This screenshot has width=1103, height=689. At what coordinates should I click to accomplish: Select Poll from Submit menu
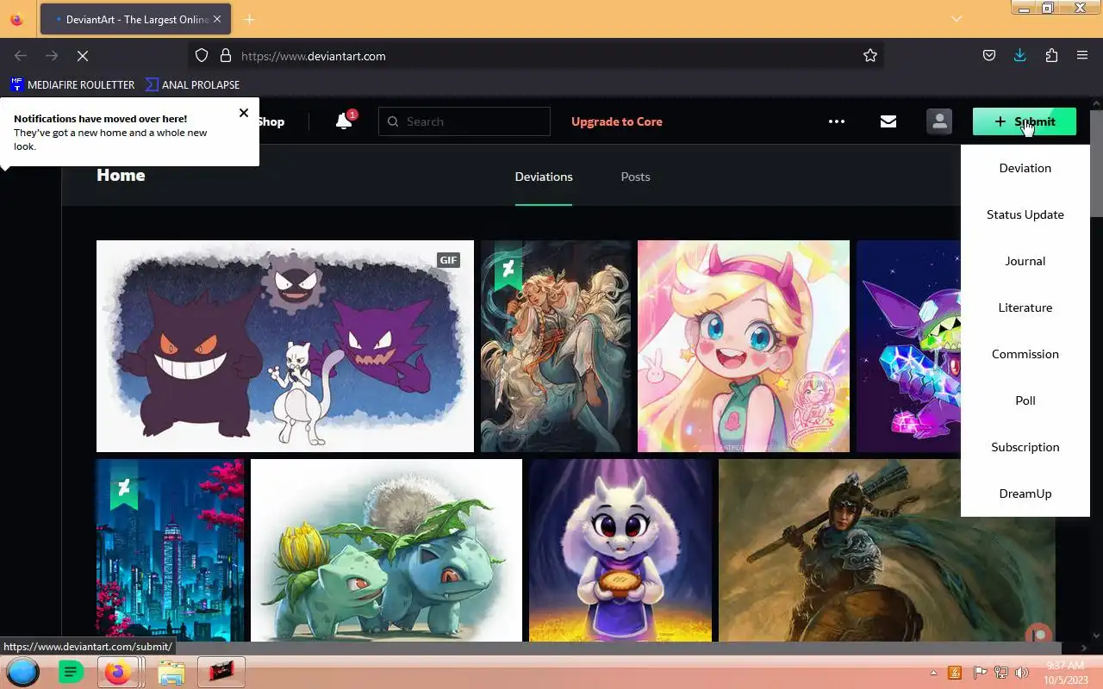1025,400
